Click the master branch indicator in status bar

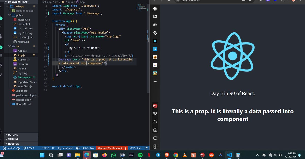(10, 148)
